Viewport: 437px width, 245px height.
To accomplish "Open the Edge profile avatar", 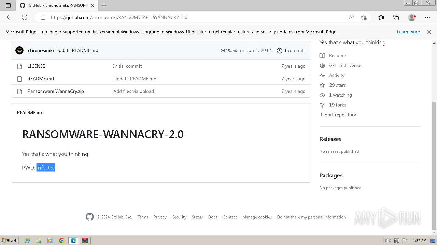I will tap(412, 17).
